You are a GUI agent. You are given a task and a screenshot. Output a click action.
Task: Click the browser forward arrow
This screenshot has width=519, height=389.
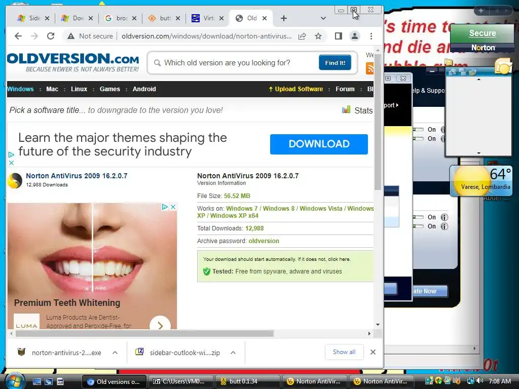pyautogui.click(x=34, y=36)
